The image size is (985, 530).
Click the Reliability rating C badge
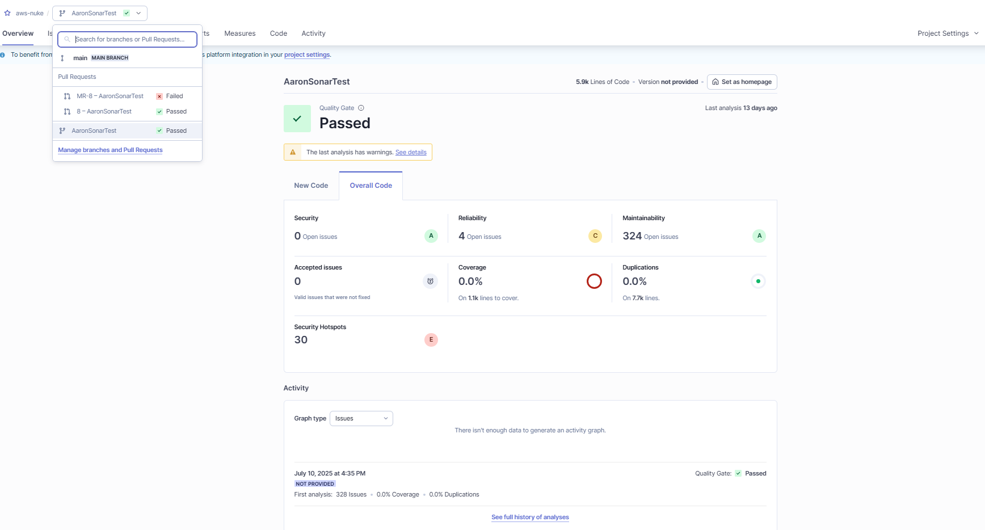[595, 236]
